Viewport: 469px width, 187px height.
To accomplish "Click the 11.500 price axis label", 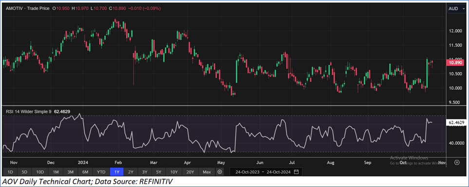I will click(x=455, y=45).
